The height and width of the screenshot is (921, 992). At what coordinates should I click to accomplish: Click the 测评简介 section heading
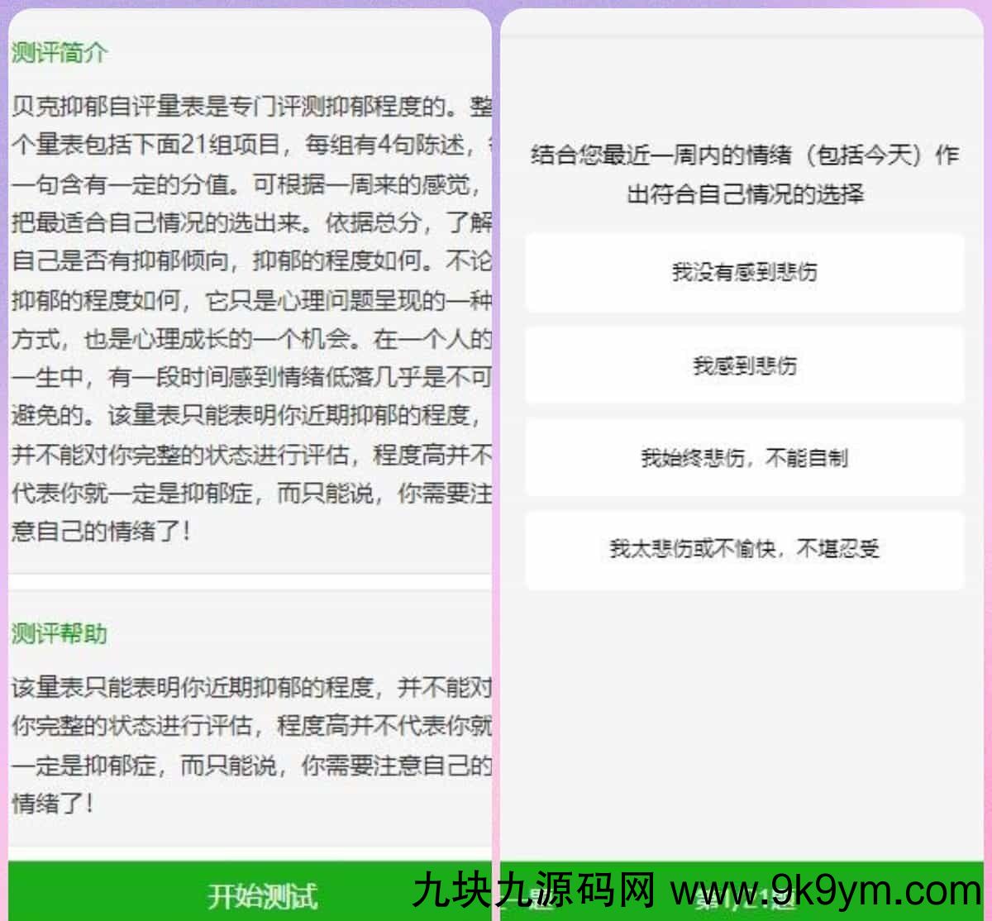[60, 53]
